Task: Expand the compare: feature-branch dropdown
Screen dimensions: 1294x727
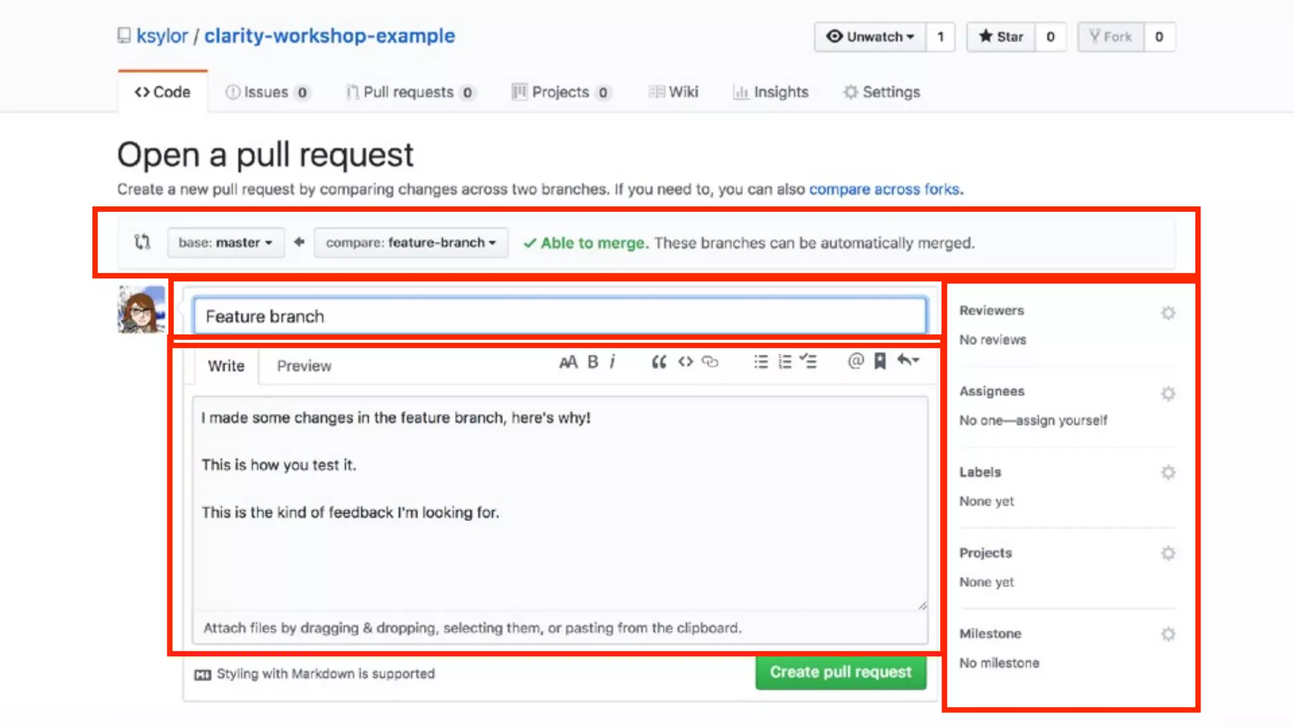Action: click(x=411, y=243)
